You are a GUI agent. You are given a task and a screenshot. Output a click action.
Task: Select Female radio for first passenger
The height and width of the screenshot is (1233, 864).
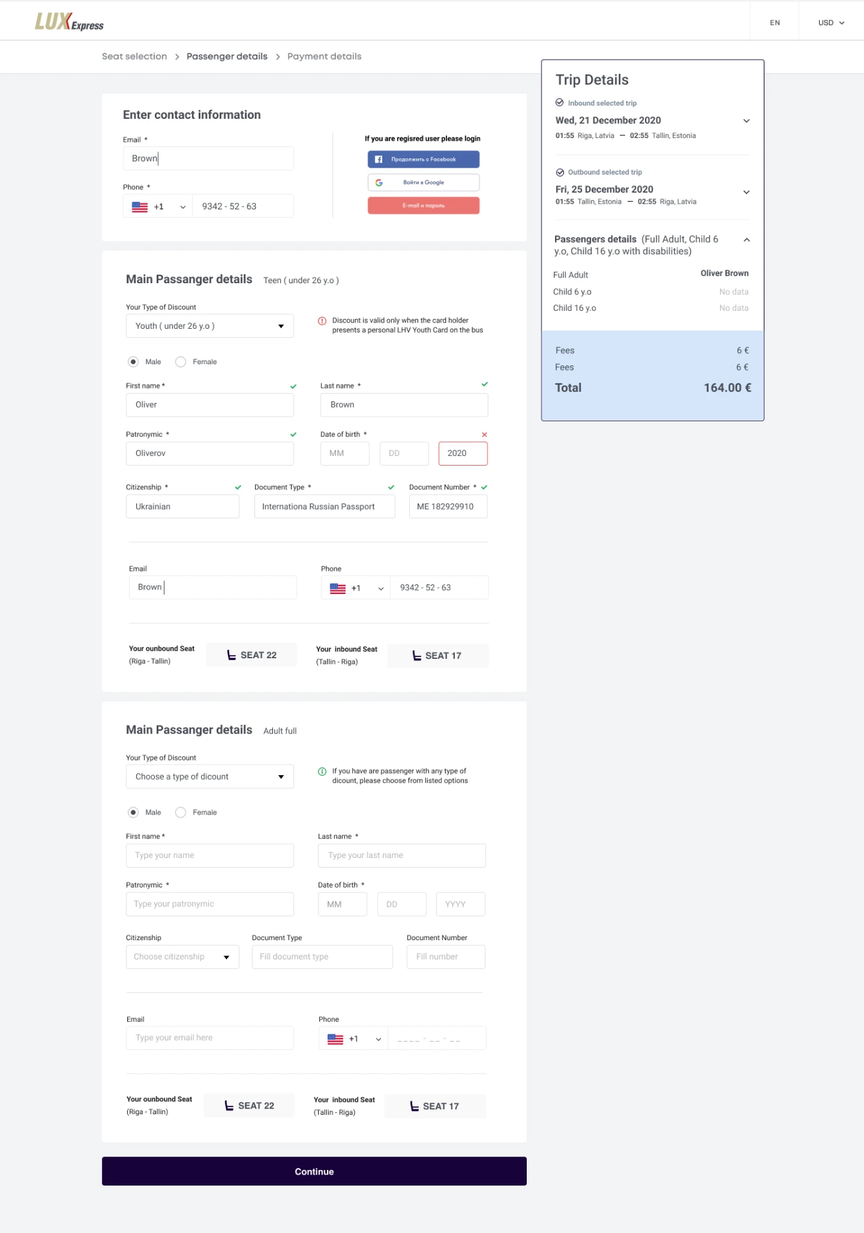tap(181, 362)
